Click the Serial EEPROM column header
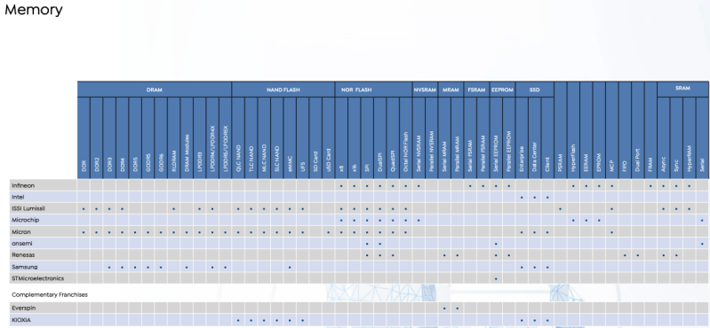Image resolution: width=710 pixels, height=328 pixels. (x=496, y=137)
